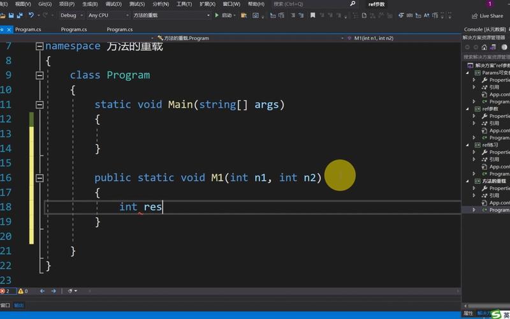
Task: Click the back navigation icon in Solution Explorer
Action: (x=467, y=47)
